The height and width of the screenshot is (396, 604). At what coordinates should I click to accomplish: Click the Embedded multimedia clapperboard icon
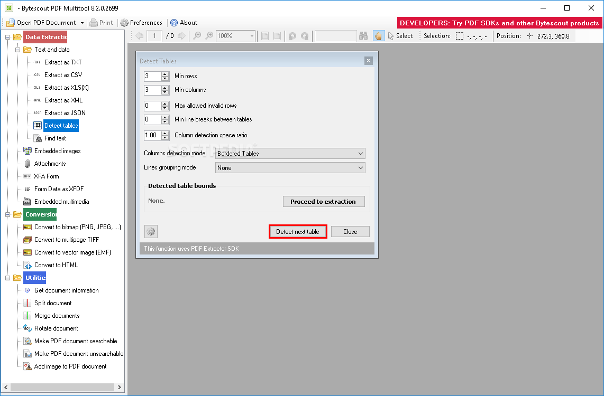tap(28, 202)
